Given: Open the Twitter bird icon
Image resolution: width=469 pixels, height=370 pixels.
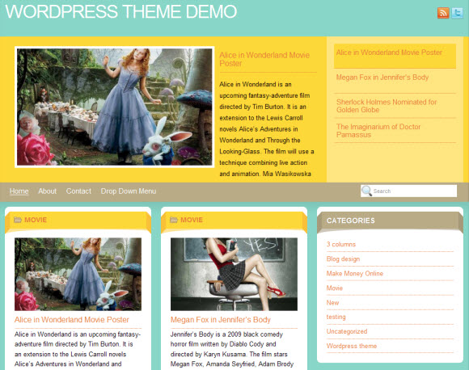Looking at the screenshot, I should click(458, 13).
